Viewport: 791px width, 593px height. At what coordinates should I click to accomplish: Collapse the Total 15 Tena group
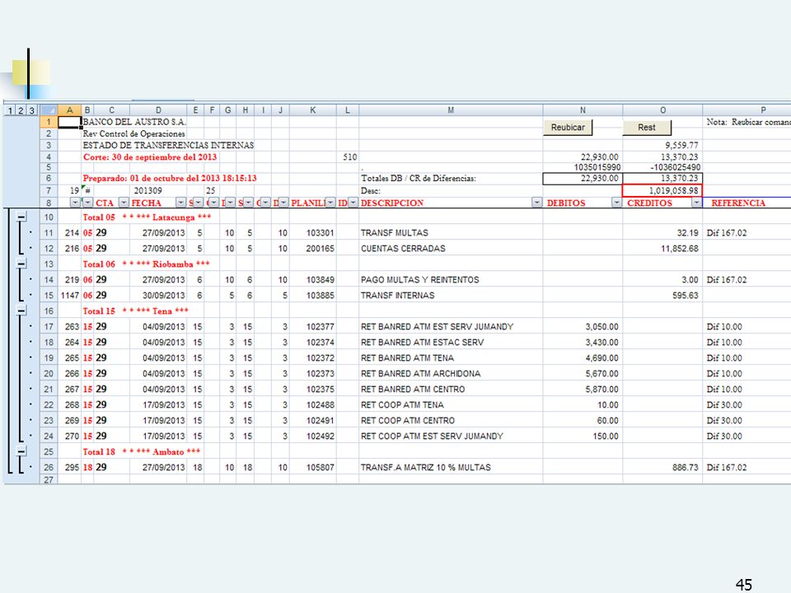21,311
